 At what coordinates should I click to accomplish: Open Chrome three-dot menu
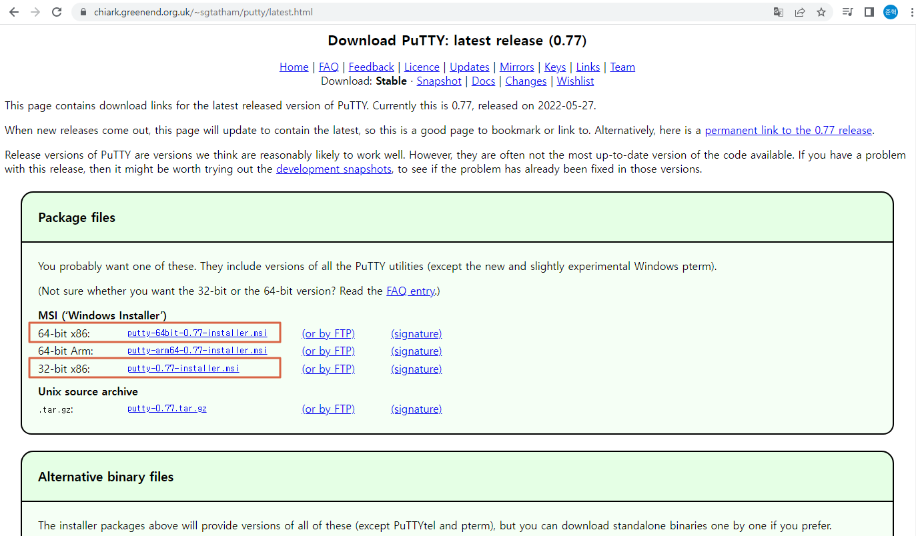pyautogui.click(x=911, y=12)
